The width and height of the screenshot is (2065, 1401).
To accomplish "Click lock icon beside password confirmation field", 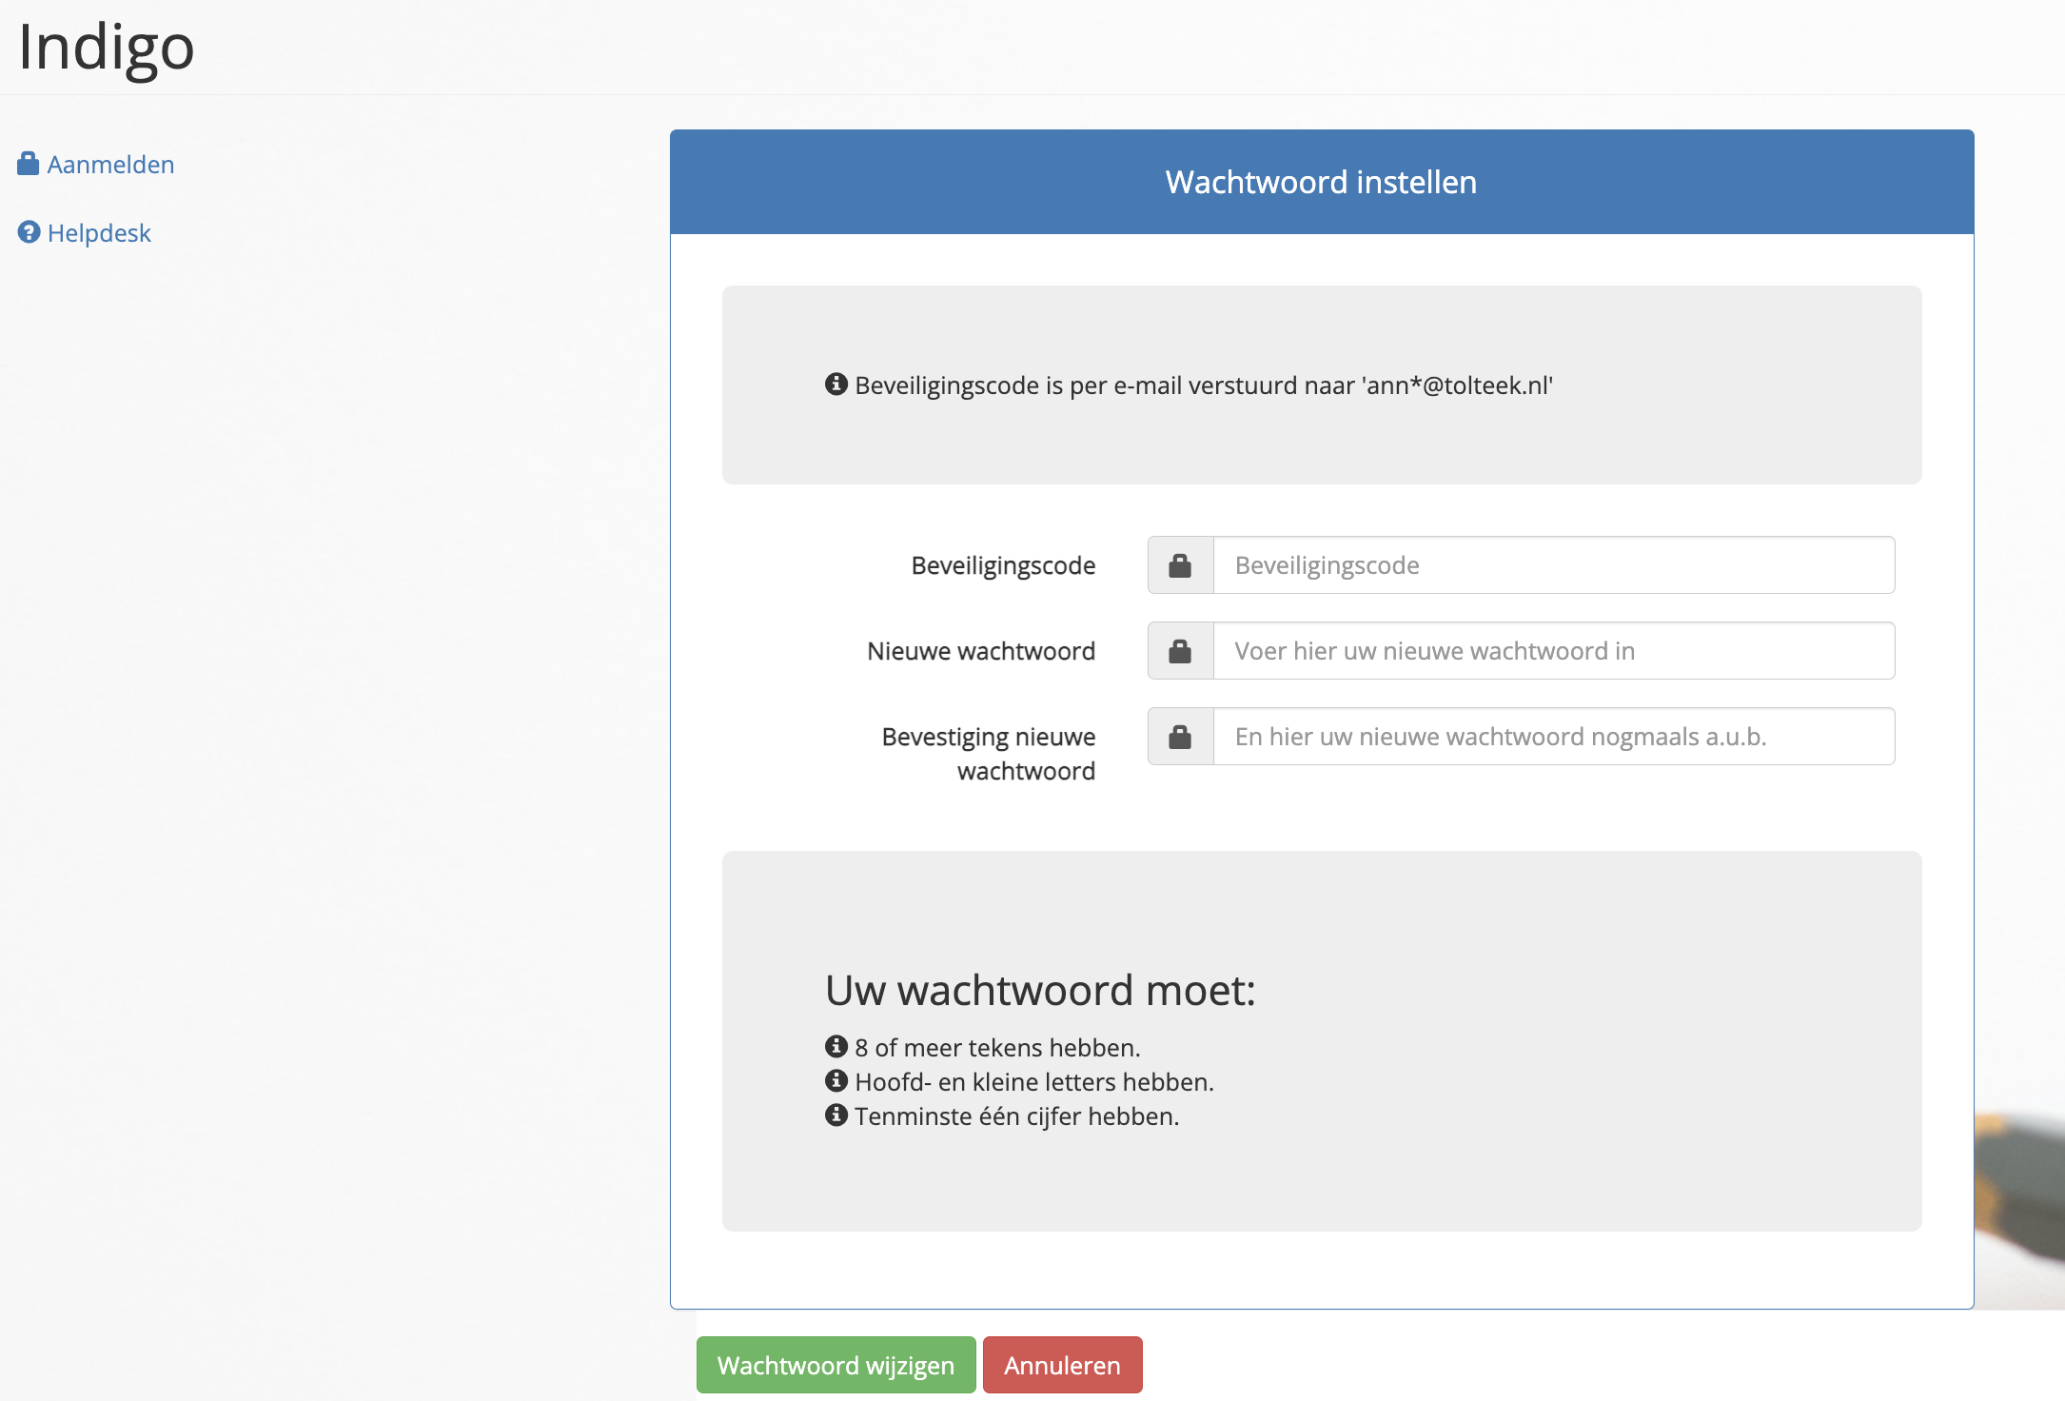I will (1180, 737).
